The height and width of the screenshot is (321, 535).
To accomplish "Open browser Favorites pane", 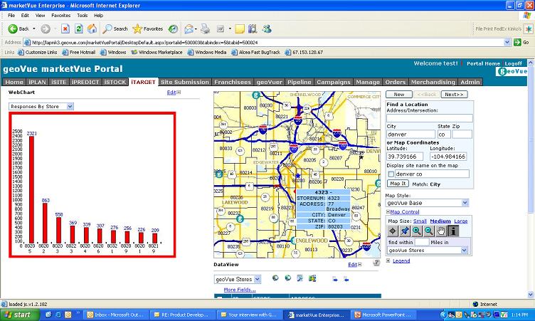I will pyautogui.click(x=148, y=29).
